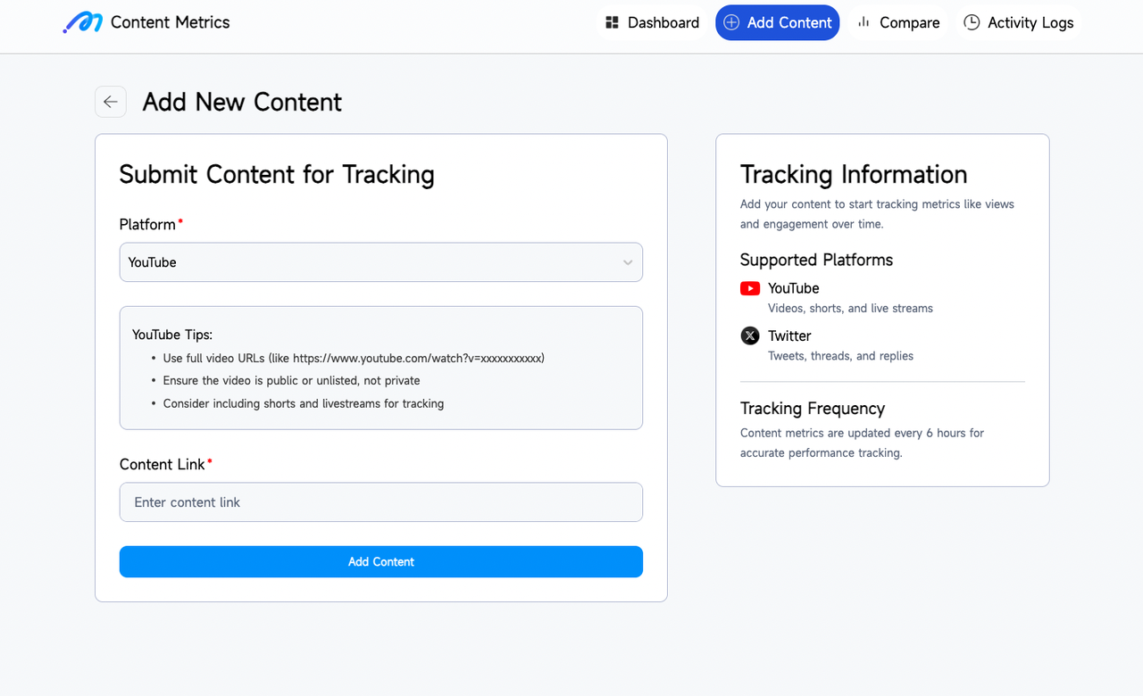1143x696 pixels.
Task: Click the YouTube Tips info box
Action: tap(381, 368)
